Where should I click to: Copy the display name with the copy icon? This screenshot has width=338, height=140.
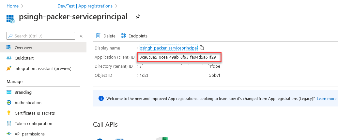pyautogui.click(x=202, y=48)
